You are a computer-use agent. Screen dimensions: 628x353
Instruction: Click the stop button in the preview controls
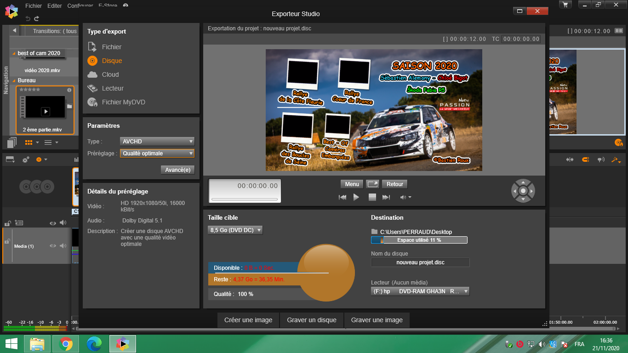pyautogui.click(x=372, y=197)
